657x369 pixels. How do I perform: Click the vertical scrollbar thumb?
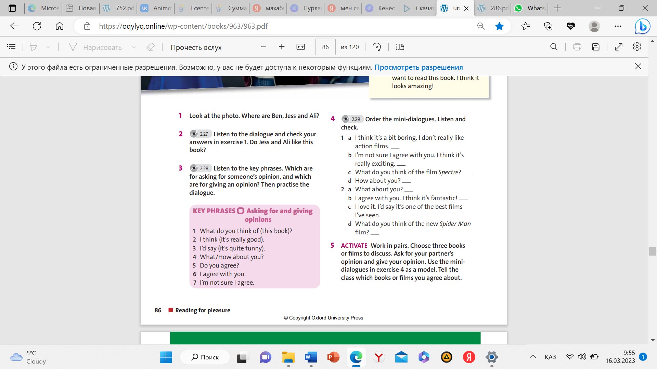pos(653,251)
